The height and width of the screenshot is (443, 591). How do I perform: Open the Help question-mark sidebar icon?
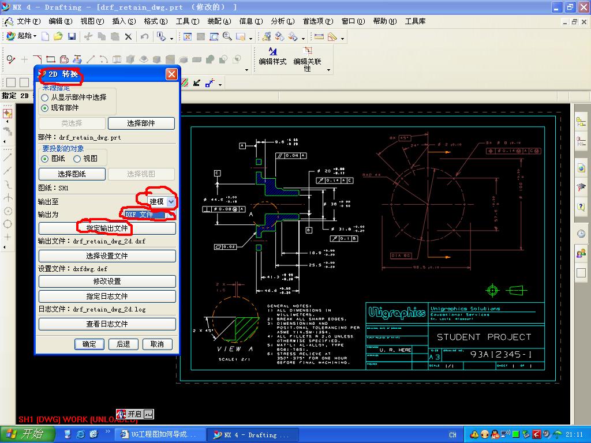pyautogui.click(x=581, y=207)
